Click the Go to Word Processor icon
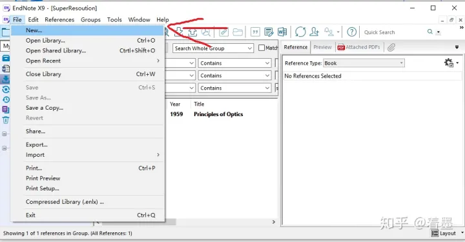 coord(282,32)
